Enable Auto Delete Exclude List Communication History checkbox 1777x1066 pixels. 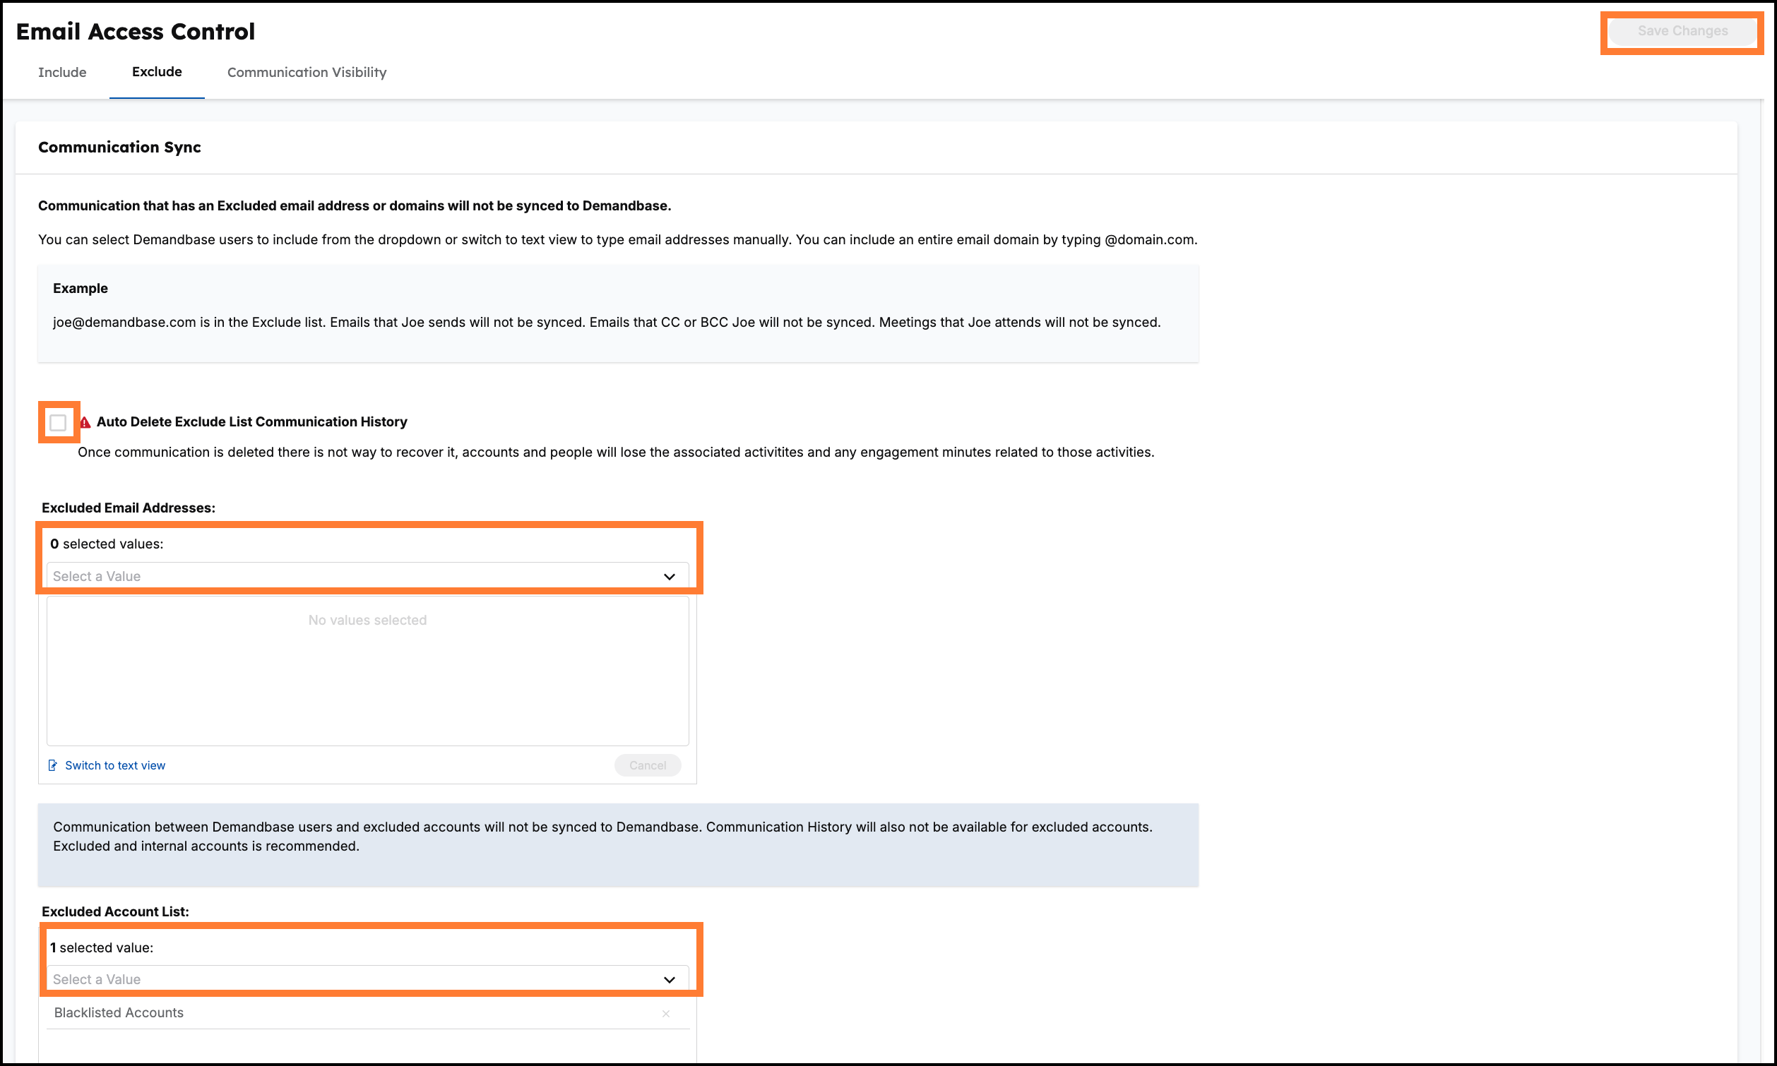pyautogui.click(x=58, y=422)
